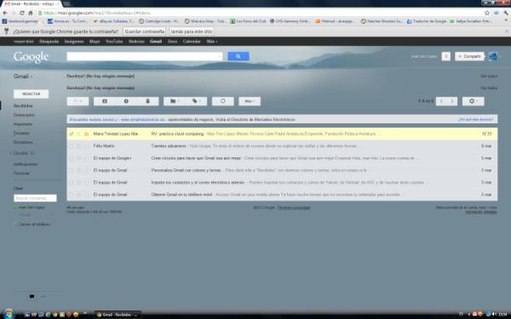Star the Félix Martín message
This screenshot has height=319, width=511.
coord(78,146)
